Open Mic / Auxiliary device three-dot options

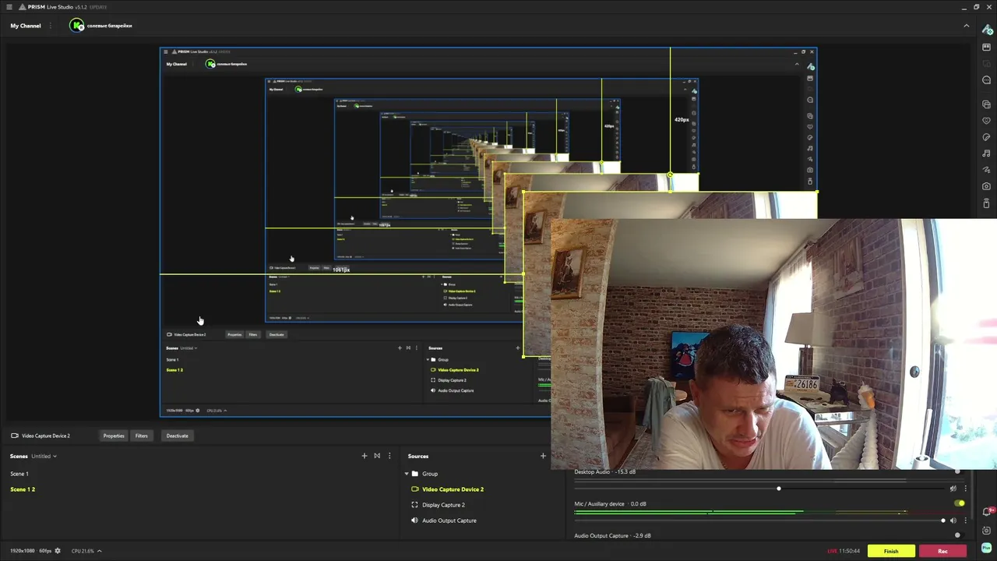[965, 520]
